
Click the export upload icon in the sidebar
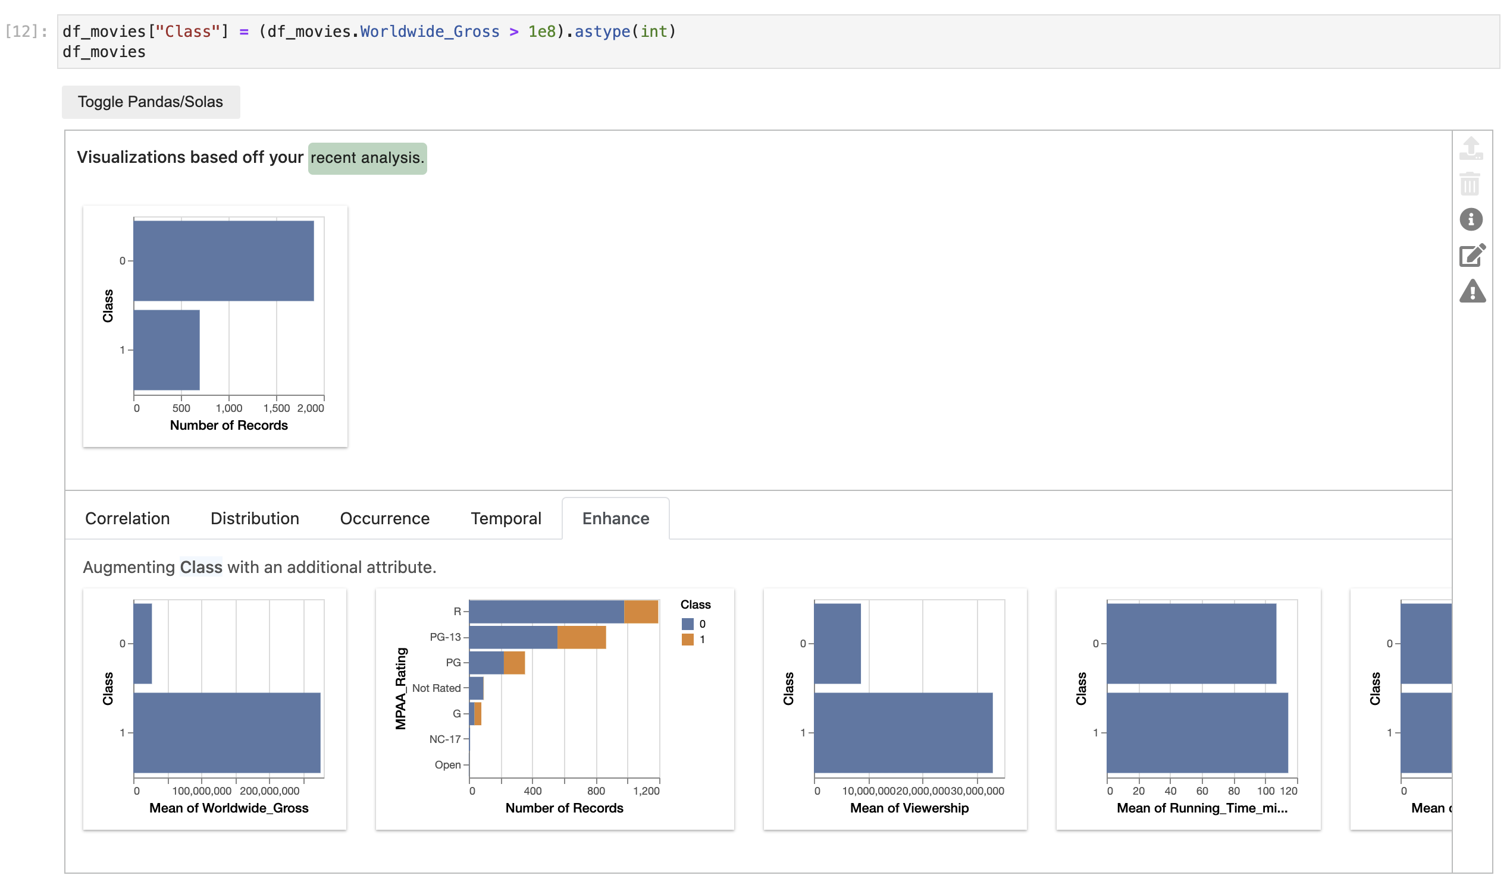click(1471, 149)
